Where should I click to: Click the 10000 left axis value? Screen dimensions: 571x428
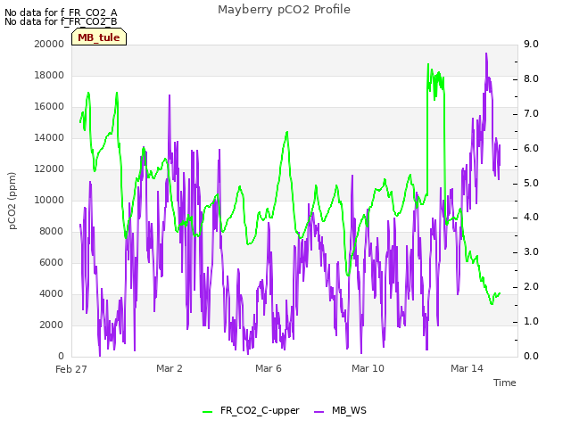pos(49,200)
